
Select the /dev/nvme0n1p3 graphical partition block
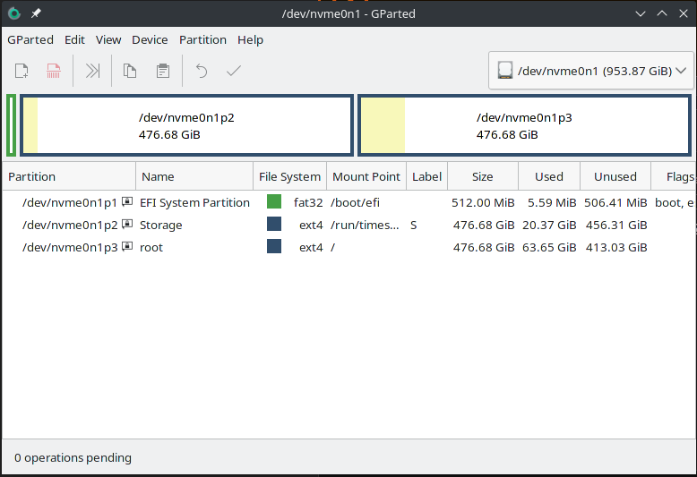(524, 125)
